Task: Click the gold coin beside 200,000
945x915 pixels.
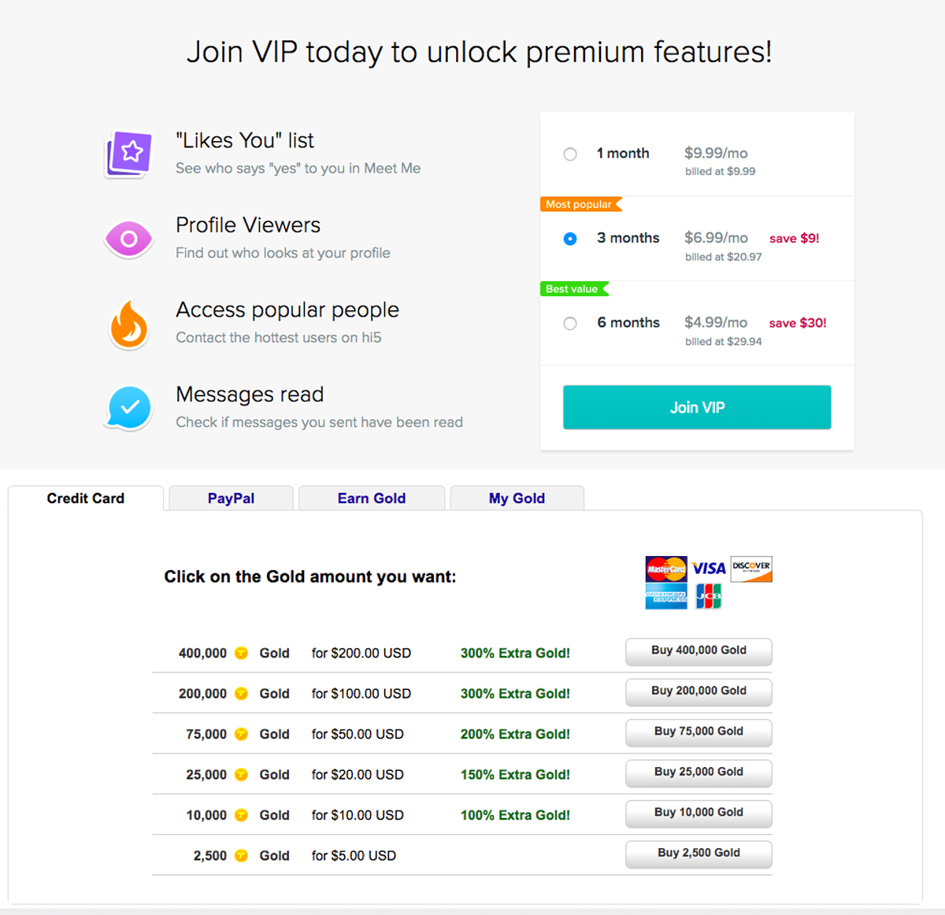Action: pos(242,694)
